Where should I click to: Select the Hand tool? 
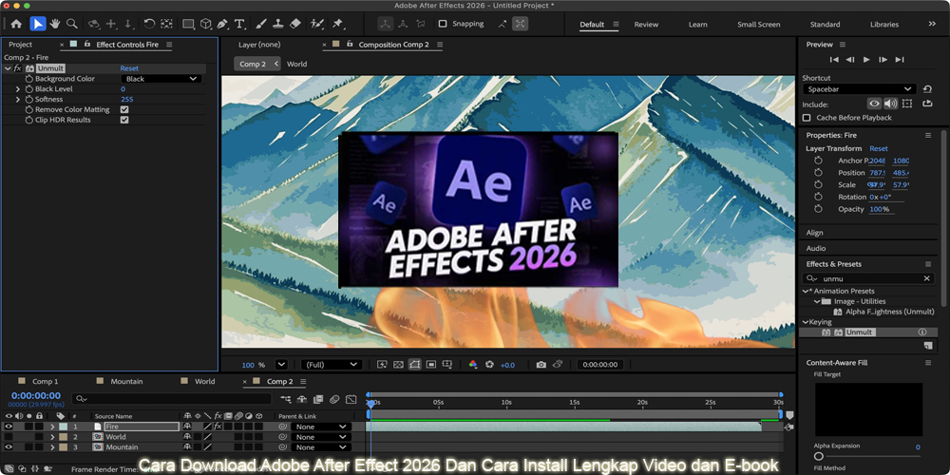[55, 25]
